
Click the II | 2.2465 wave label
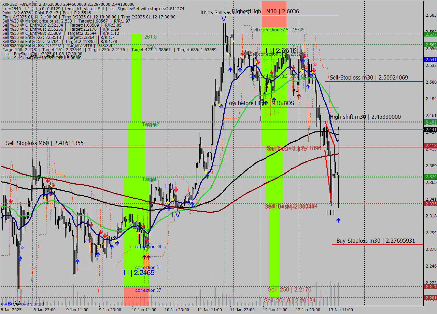pos(139,273)
